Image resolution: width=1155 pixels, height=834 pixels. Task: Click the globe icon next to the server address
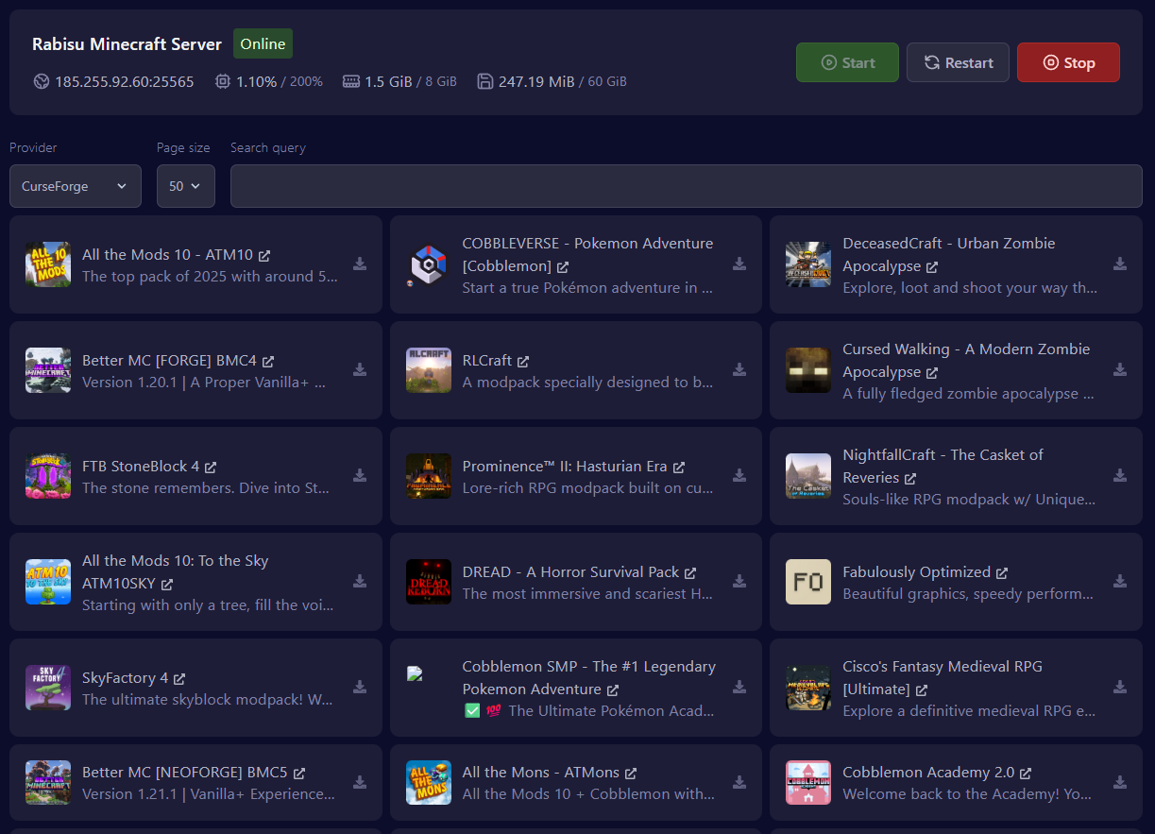[x=42, y=81]
